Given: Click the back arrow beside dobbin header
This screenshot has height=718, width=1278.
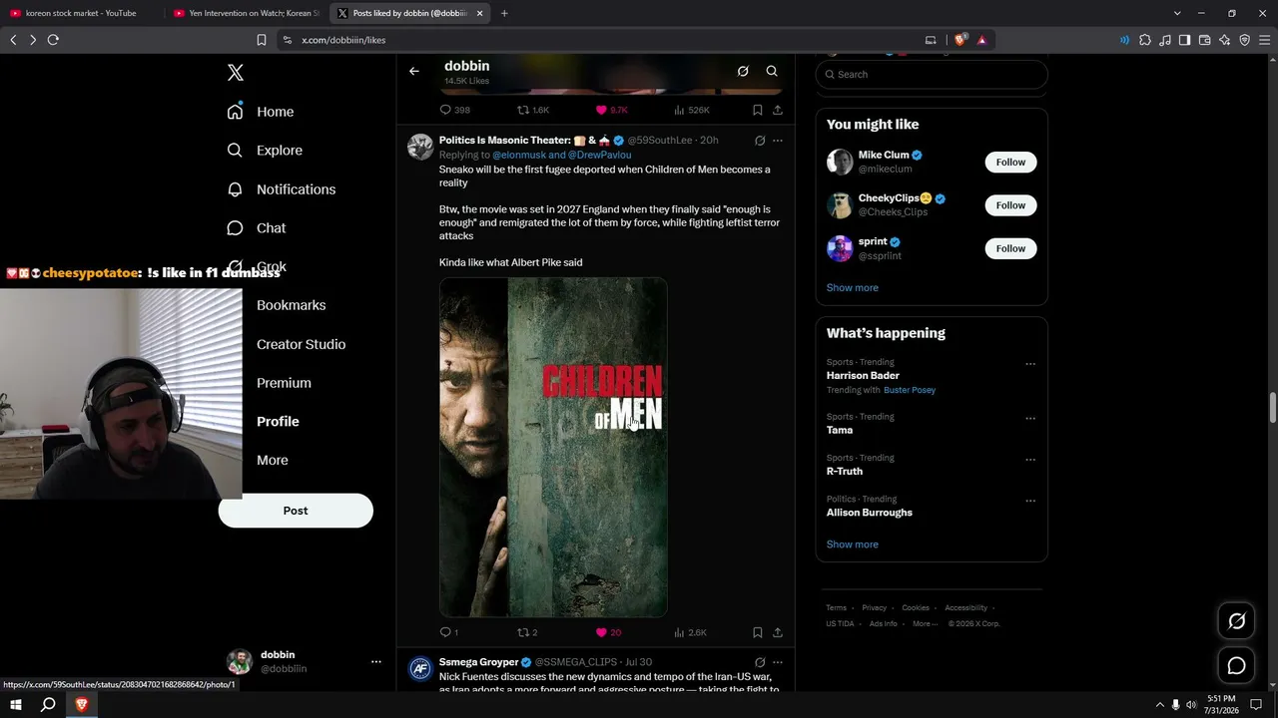Looking at the screenshot, I should (414, 71).
